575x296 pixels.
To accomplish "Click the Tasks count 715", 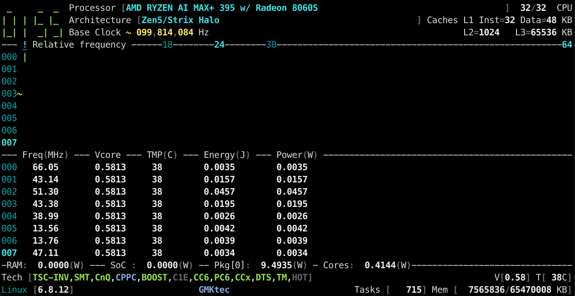I will [414, 290].
